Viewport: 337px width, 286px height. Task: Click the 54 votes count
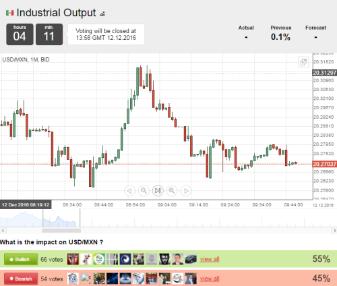[52, 279]
